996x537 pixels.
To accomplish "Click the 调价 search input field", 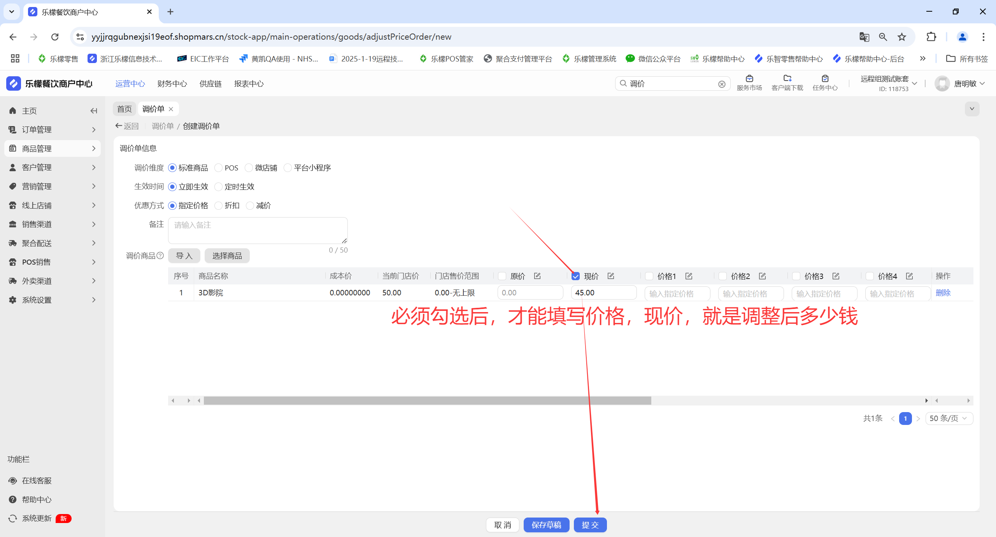I will tap(672, 84).
